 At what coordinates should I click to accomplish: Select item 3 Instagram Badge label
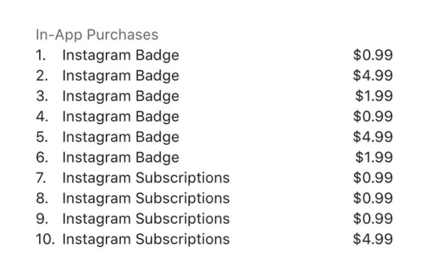(x=120, y=97)
